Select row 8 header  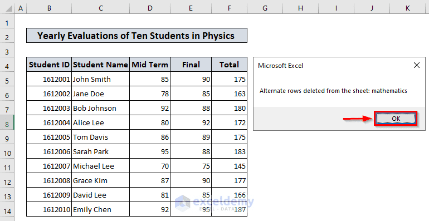(7, 122)
